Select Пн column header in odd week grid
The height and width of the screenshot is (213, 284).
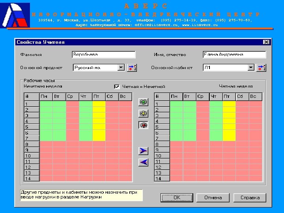[x=46, y=97]
